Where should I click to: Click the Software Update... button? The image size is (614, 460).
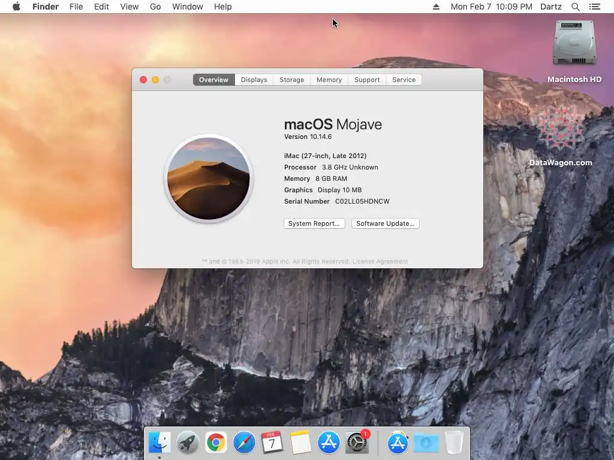(x=386, y=223)
